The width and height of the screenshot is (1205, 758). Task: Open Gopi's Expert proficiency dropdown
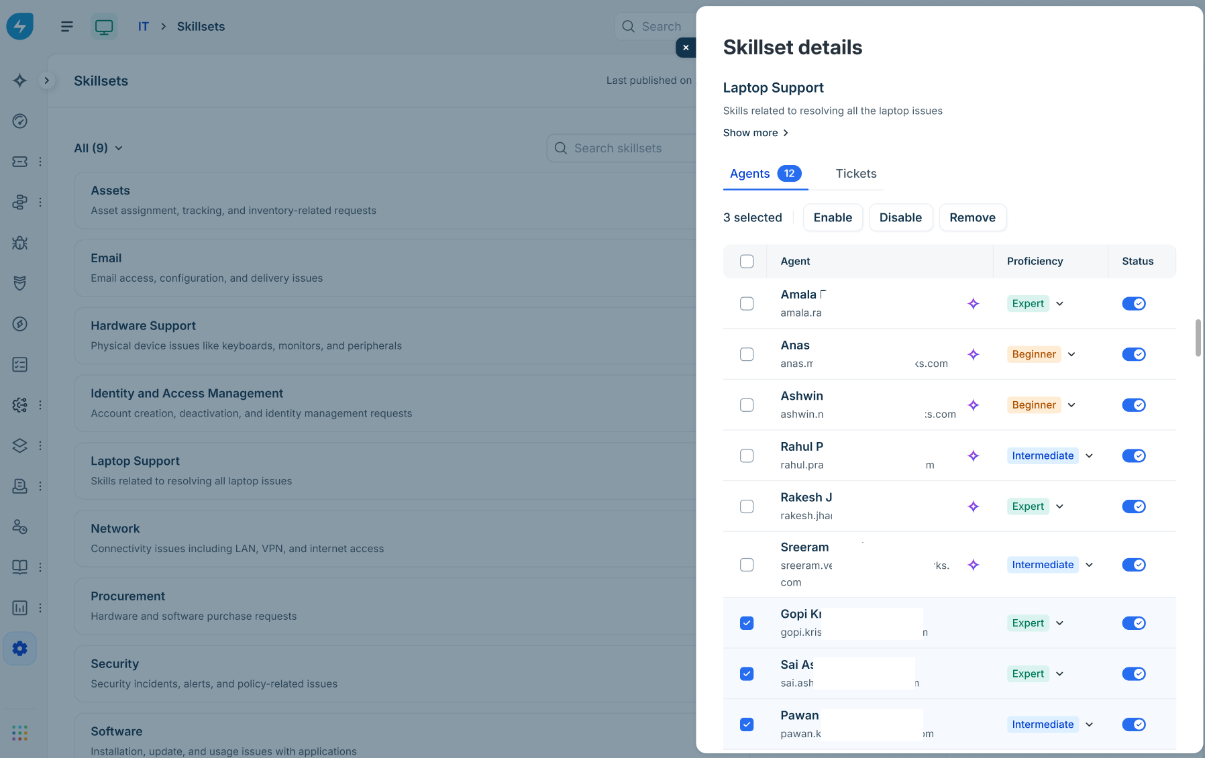coord(1036,623)
